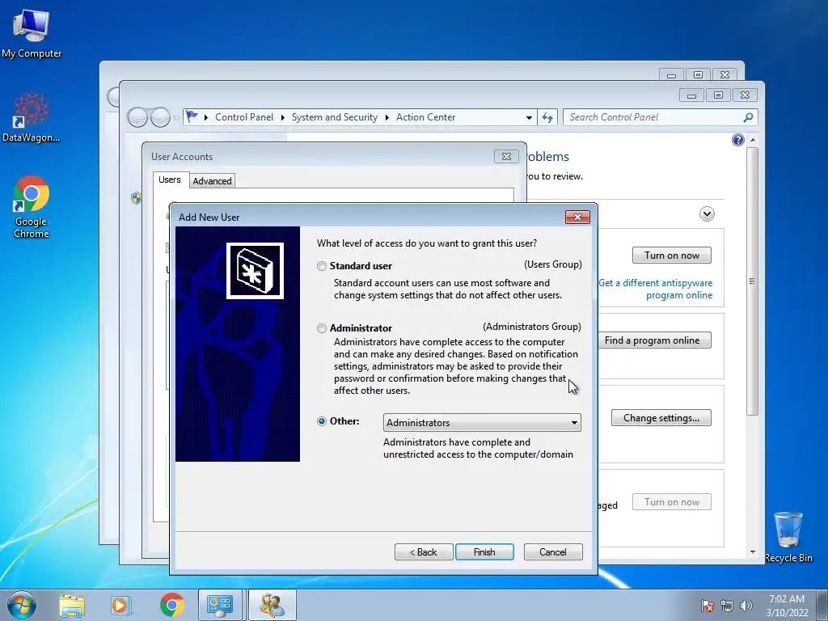828x621 pixels.
Task: Click the Control Panel breadcrumb
Action: click(244, 117)
